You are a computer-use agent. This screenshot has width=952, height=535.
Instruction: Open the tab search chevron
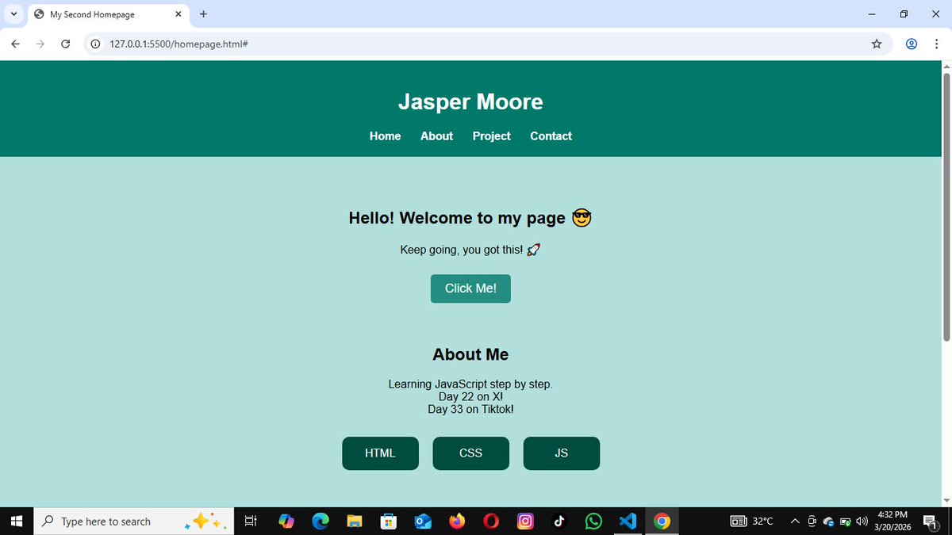pyautogui.click(x=13, y=13)
